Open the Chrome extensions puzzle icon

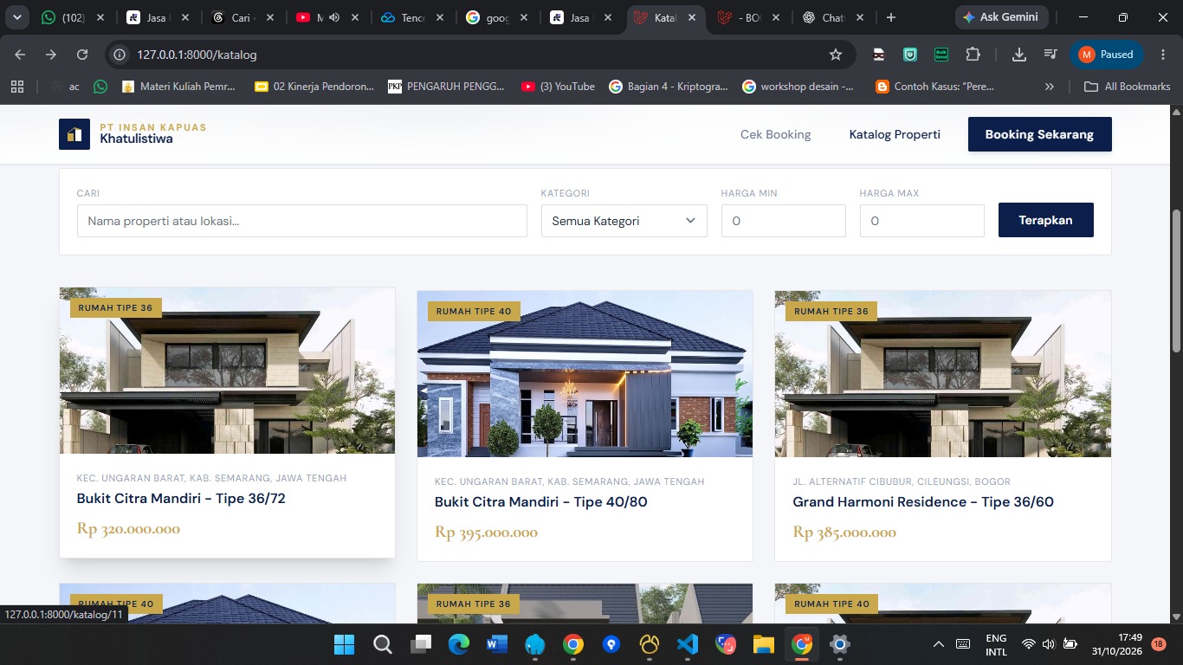point(973,55)
